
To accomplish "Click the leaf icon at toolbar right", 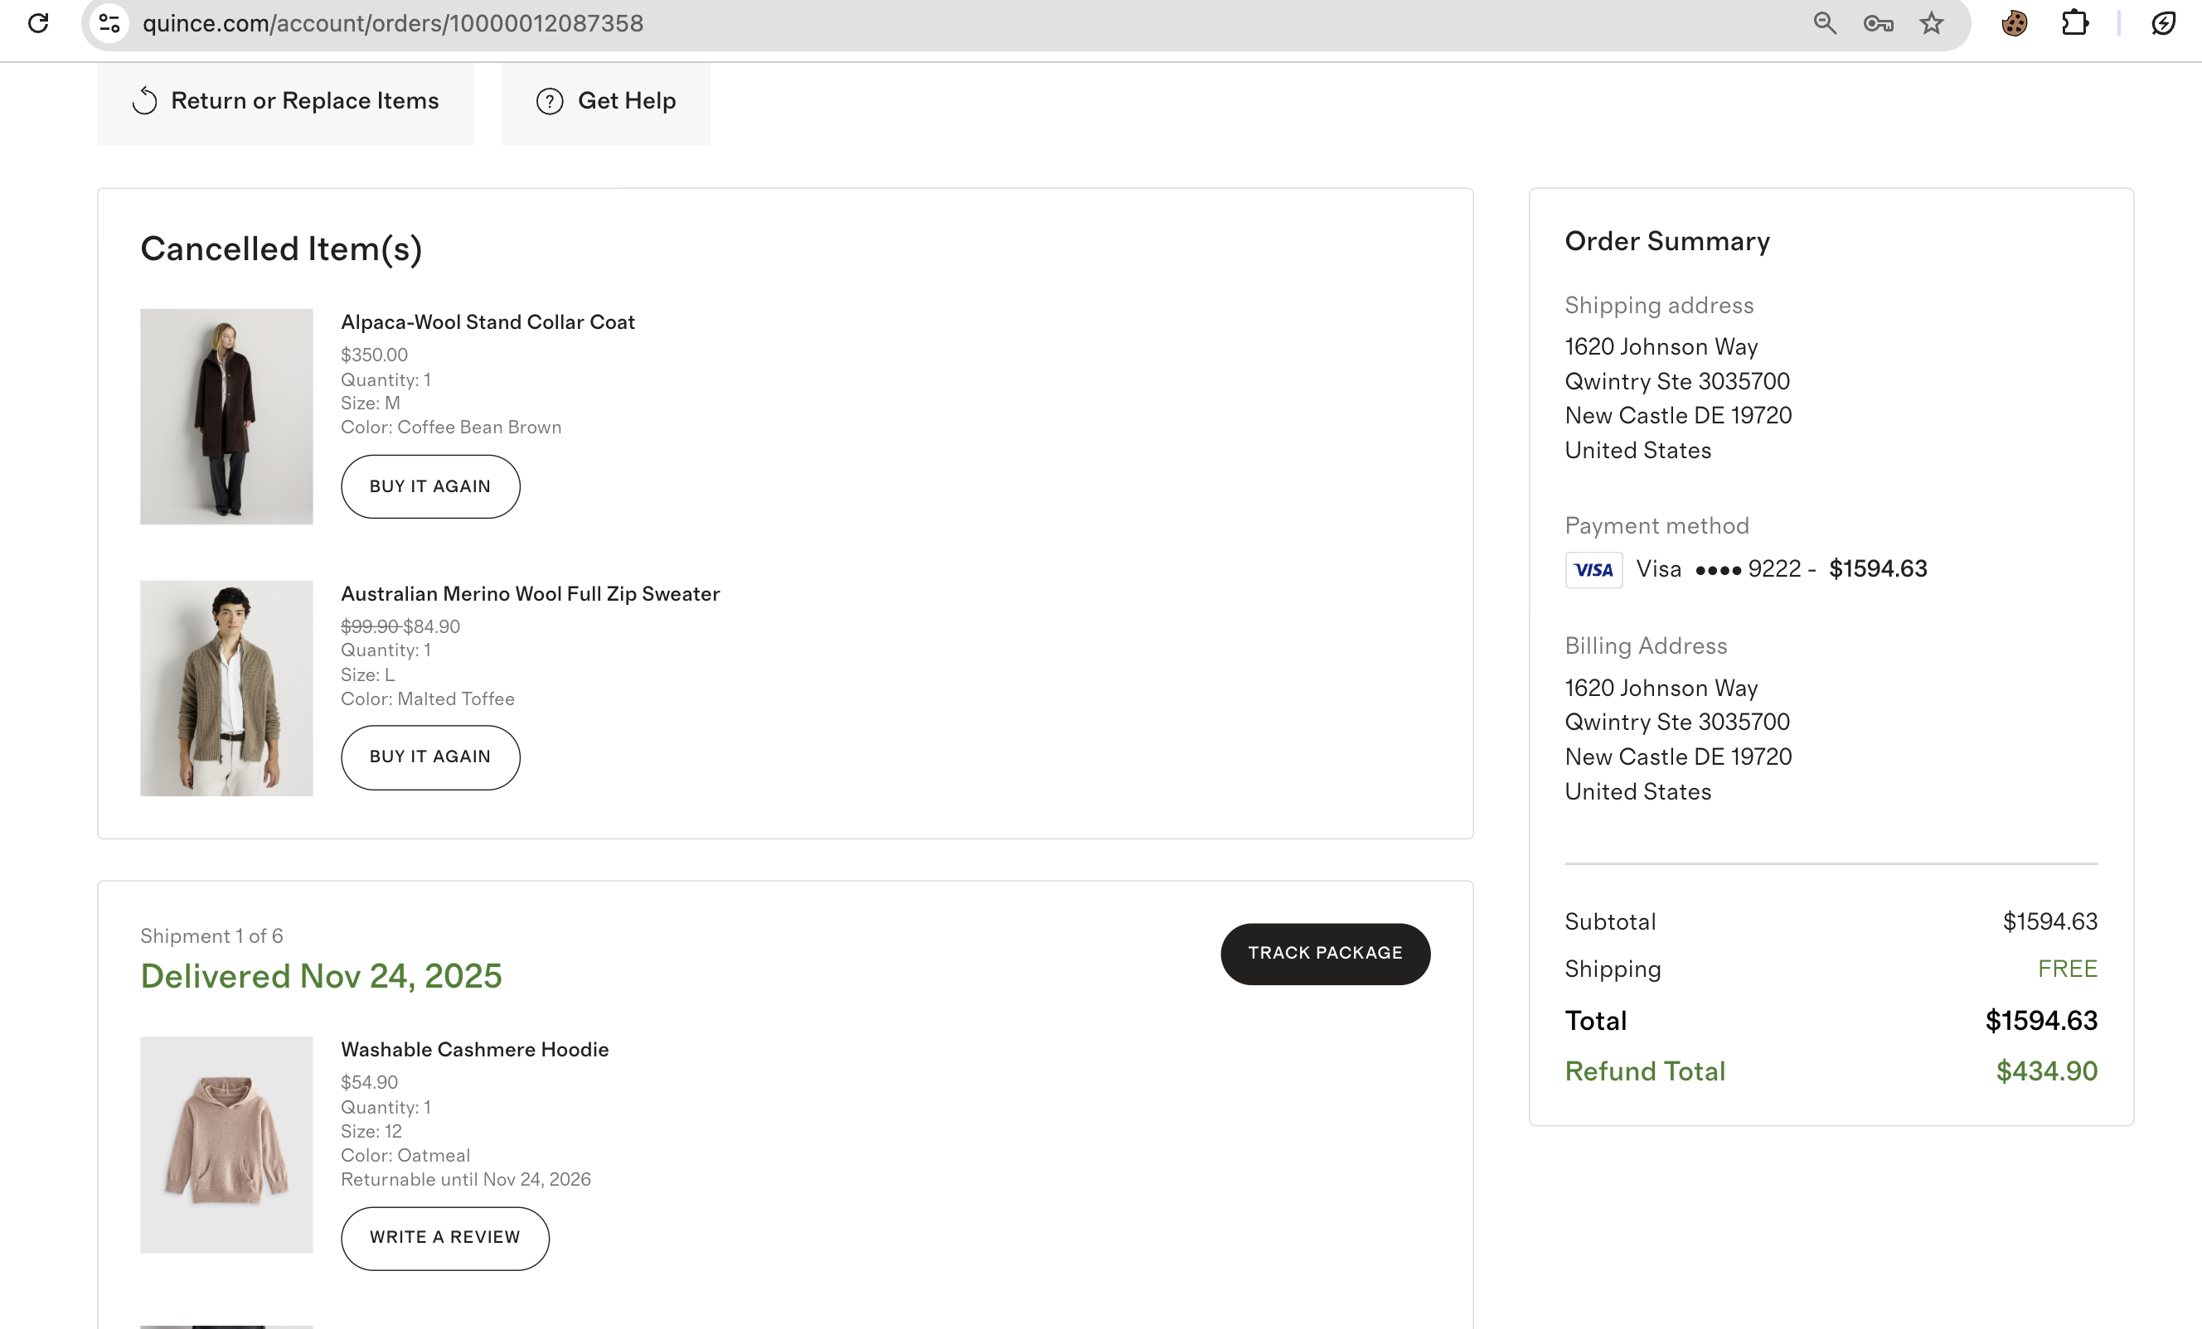I will coord(2163,23).
